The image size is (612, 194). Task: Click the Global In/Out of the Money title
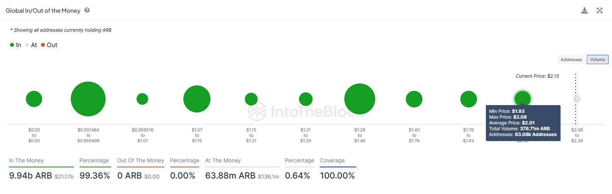pos(43,11)
